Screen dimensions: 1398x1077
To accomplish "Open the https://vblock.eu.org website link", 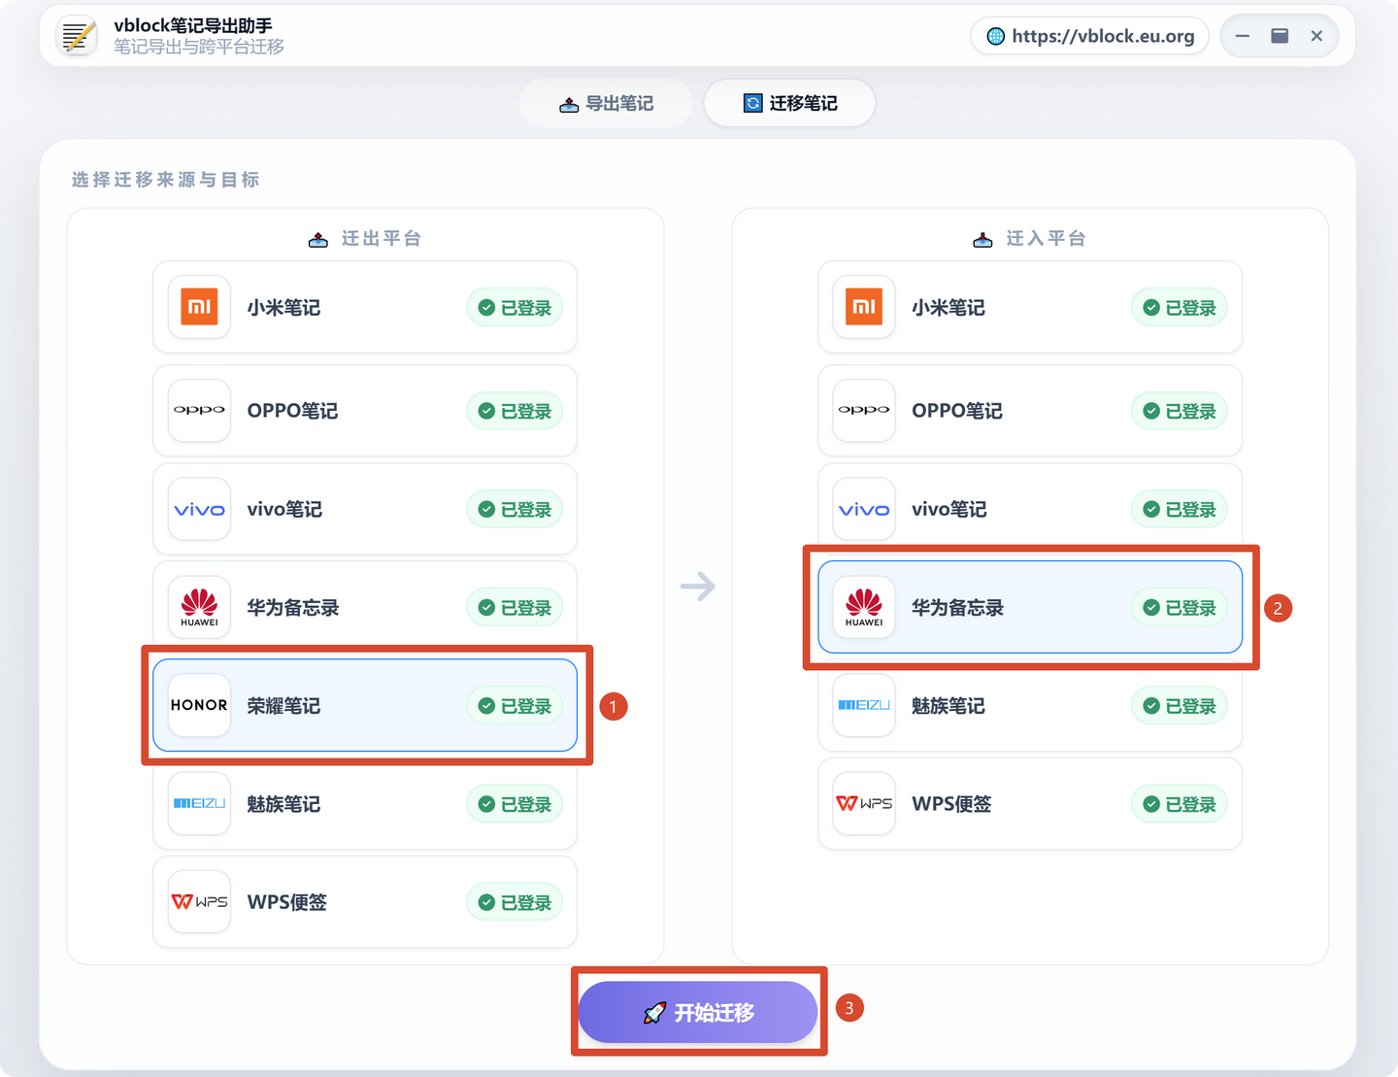I will [1089, 36].
